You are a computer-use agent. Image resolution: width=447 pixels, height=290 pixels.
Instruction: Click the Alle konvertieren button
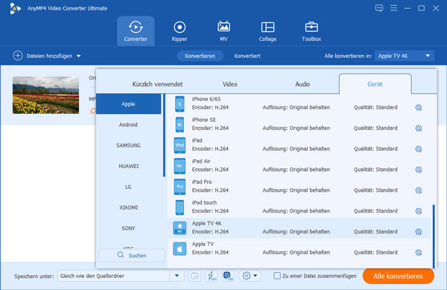[x=399, y=276]
